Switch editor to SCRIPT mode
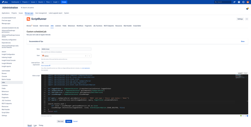The image size is (251, 127). point(240,73)
